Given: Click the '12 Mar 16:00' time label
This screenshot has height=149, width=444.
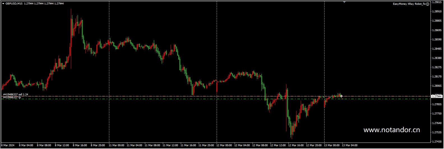Looking at the screenshot, I should (x=296, y=145).
